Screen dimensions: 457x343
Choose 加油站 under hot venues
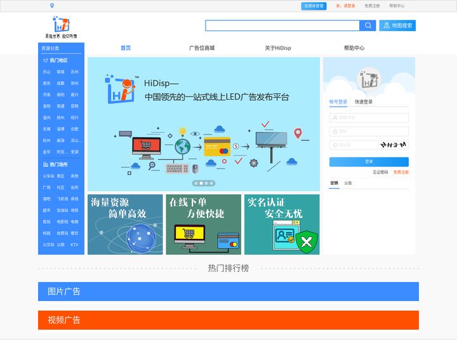click(x=62, y=210)
